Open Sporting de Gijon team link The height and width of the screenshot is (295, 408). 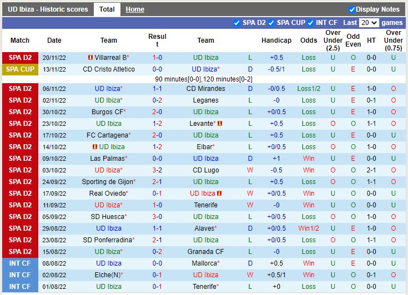pos(107,182)
